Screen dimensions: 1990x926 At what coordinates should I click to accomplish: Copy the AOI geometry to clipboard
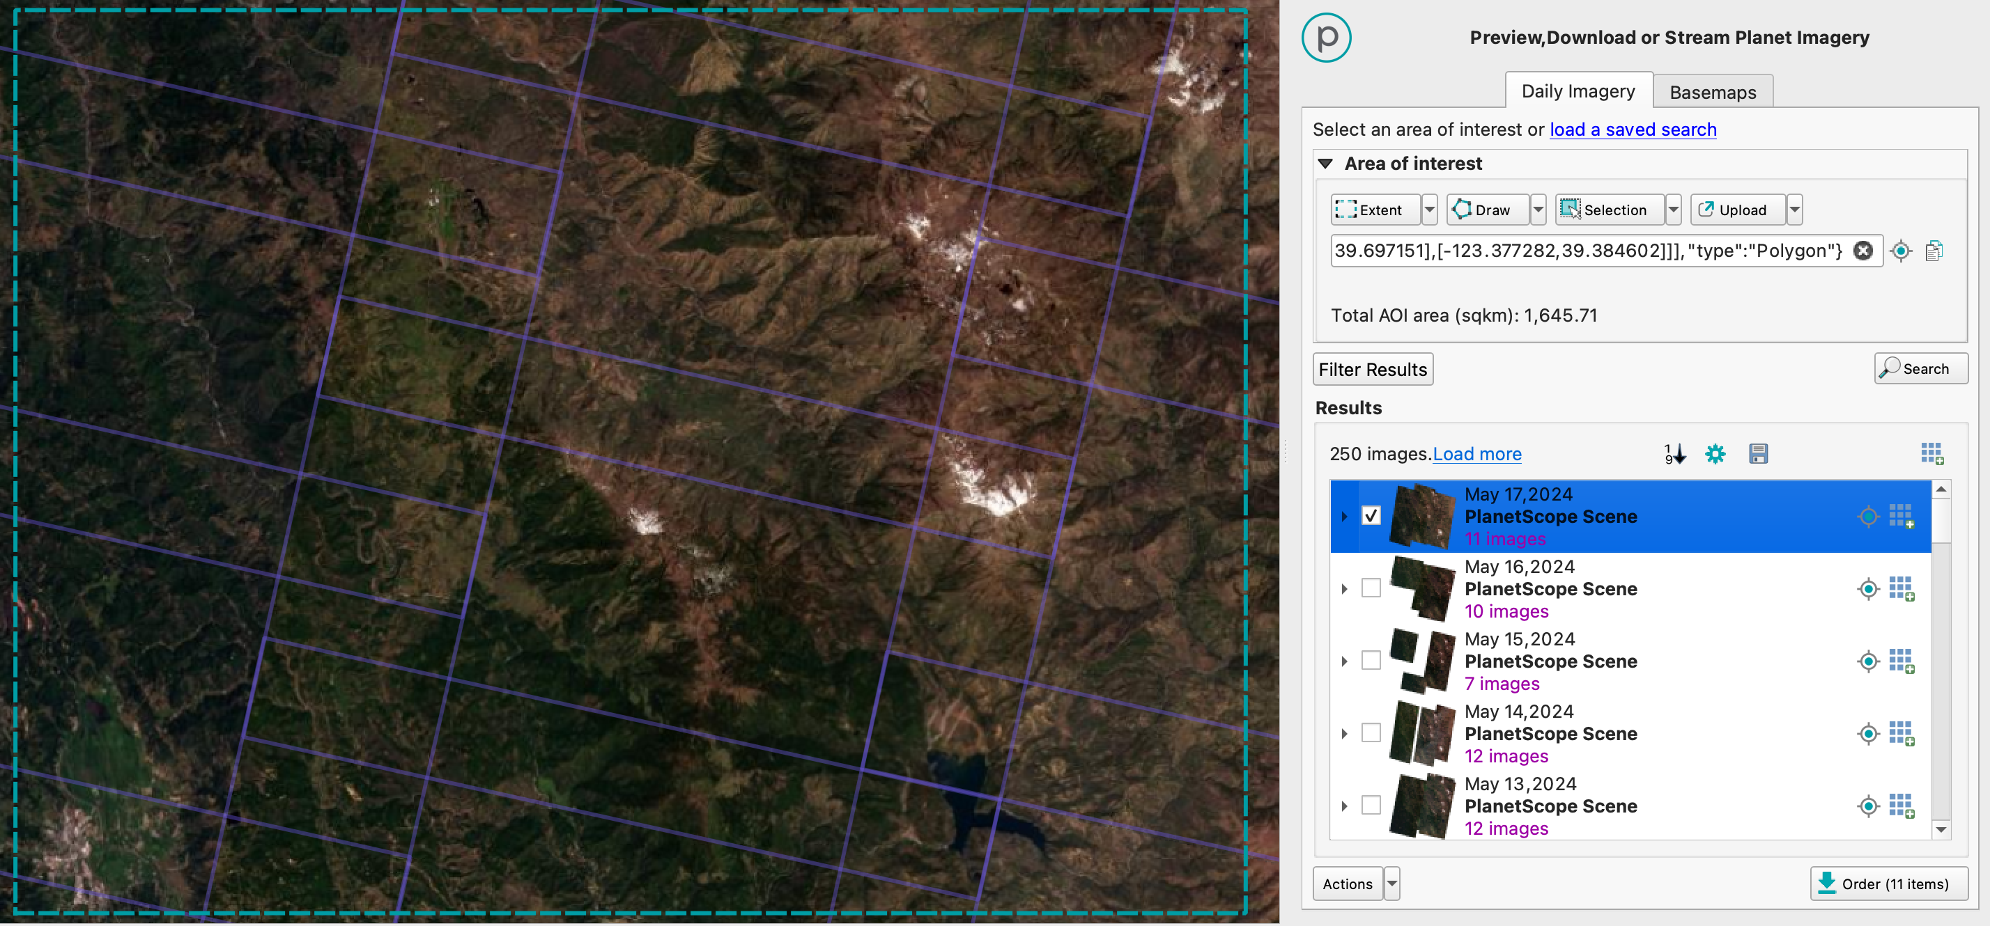click(x=1934, y=251)
